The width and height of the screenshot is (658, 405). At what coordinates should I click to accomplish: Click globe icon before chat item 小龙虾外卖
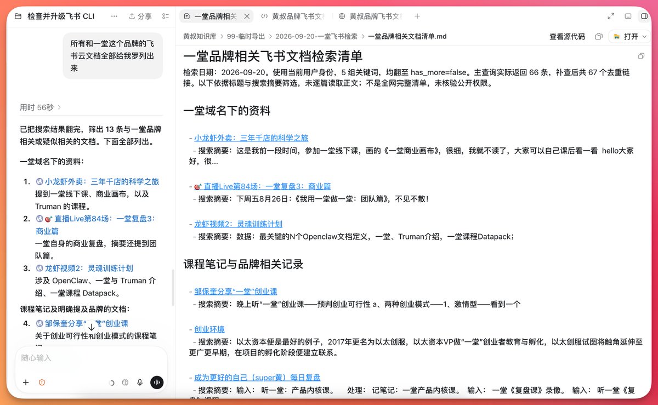(39, 181)
